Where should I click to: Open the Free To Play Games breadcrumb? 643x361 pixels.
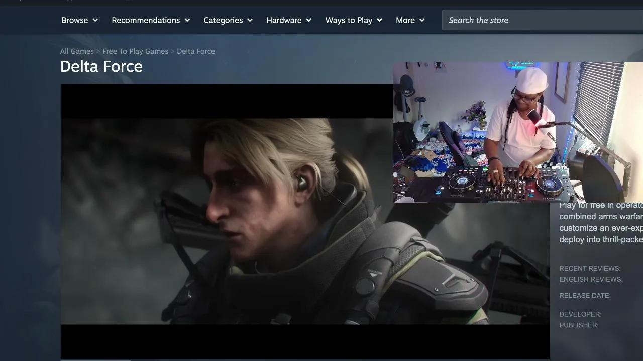click(135, 51)
